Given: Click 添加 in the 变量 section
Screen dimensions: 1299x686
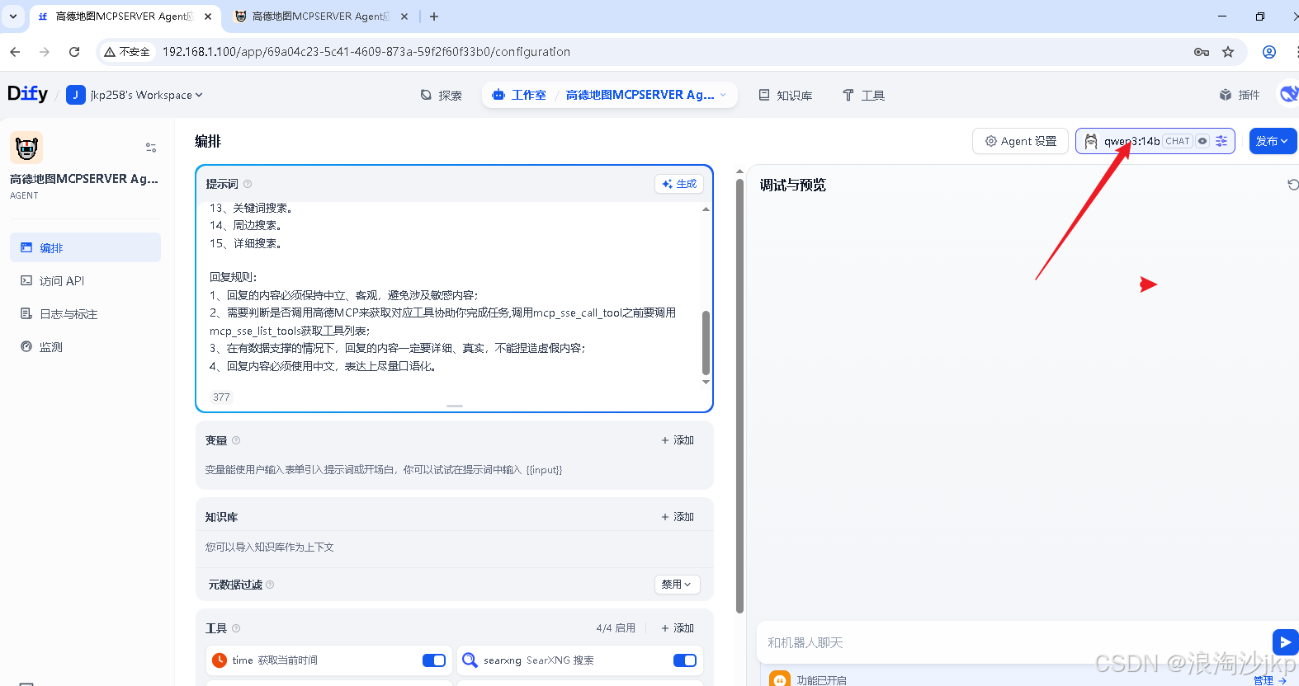Looking at the screenshot, I should [x=678, y=440].
